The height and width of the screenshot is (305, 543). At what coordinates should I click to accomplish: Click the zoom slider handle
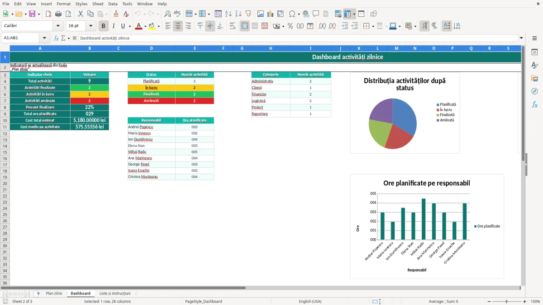click(506, 301)
